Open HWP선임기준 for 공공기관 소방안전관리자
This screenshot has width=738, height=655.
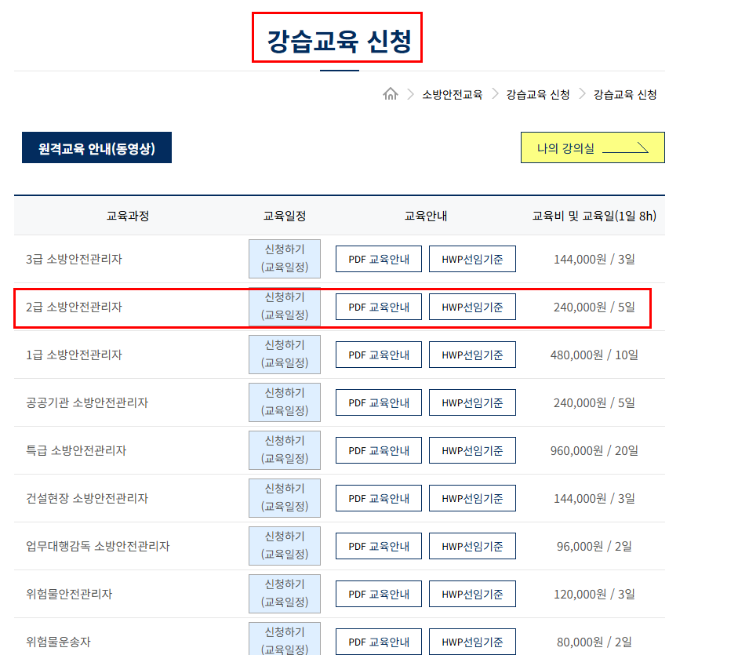(x=472, y=402)
